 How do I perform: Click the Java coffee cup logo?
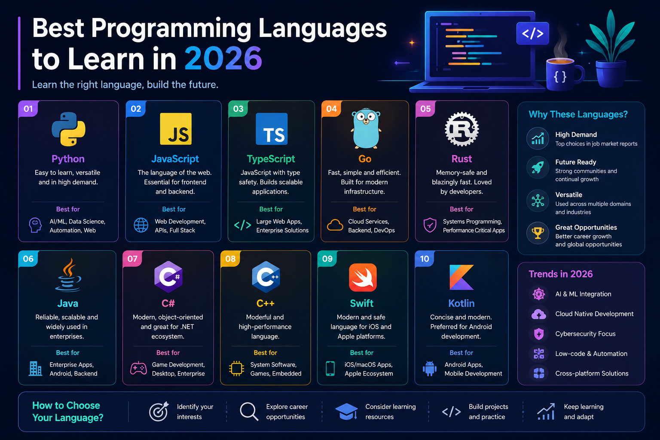coord(68,275)
